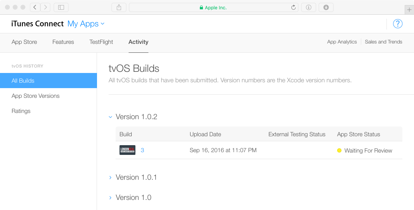This screenshot has width=414, height=210.
Task: Switch to the Features tab
Action: [x=63, y=42]
